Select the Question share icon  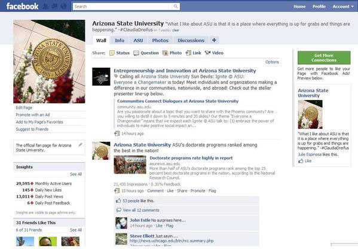(x=136, y=53)
